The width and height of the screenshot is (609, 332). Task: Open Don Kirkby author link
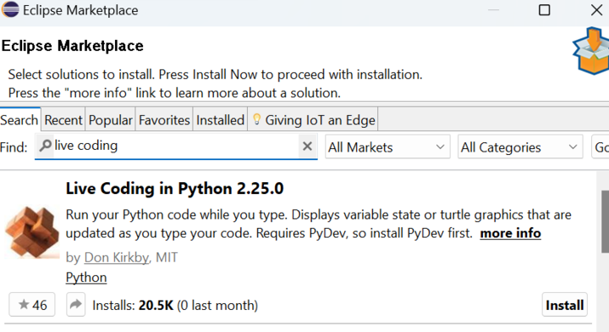[x=117, y=257]
